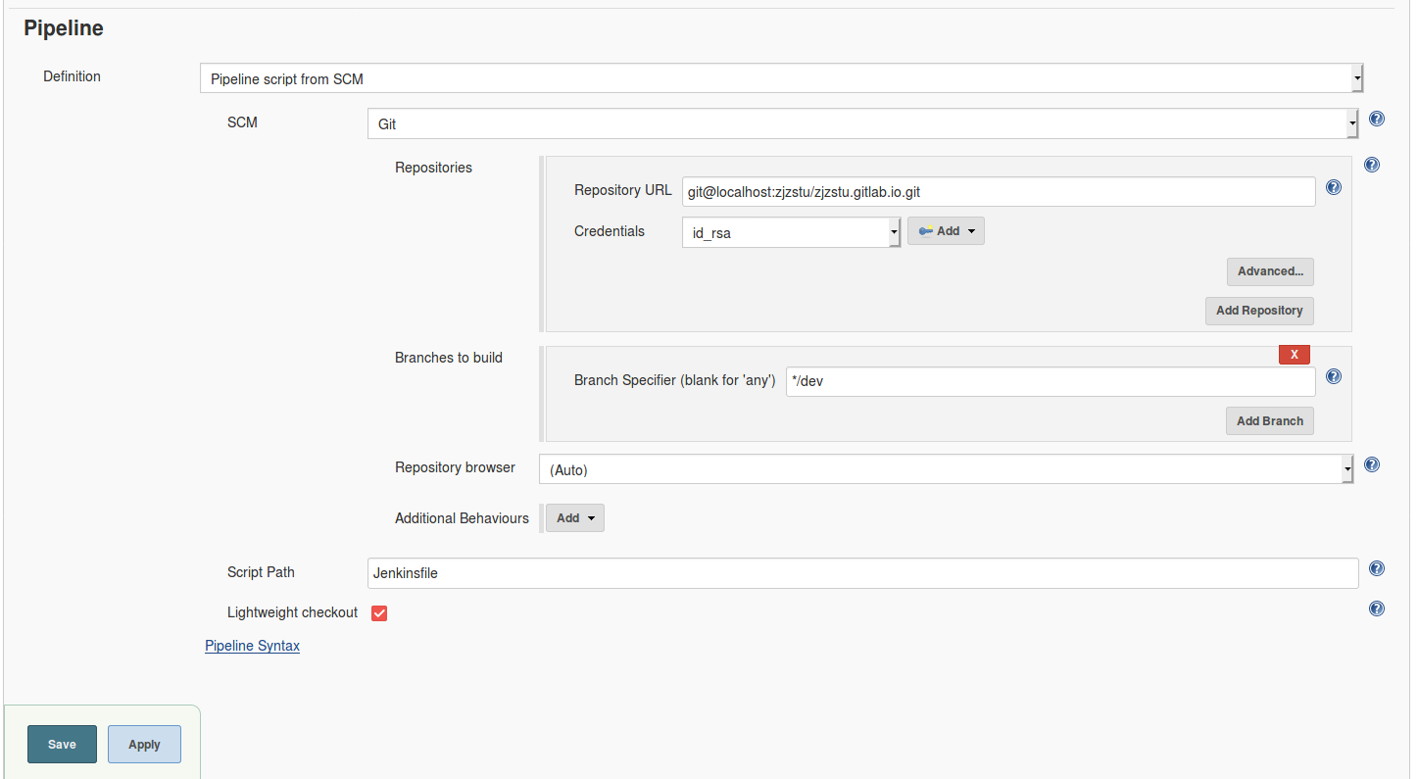Screen dimensions: 1418x779
Task: Show help for Lightweight checkout
Action: pos(1377,609)
